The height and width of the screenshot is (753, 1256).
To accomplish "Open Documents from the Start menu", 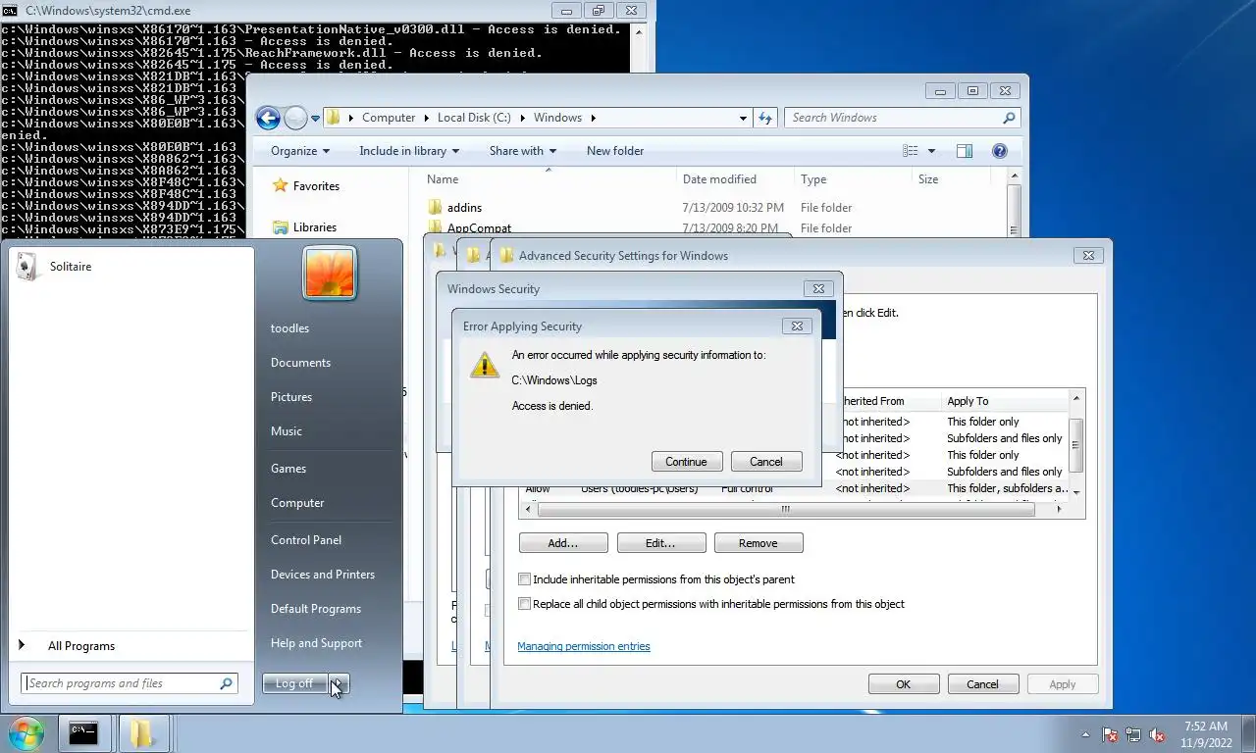I will tap(300, 363).
